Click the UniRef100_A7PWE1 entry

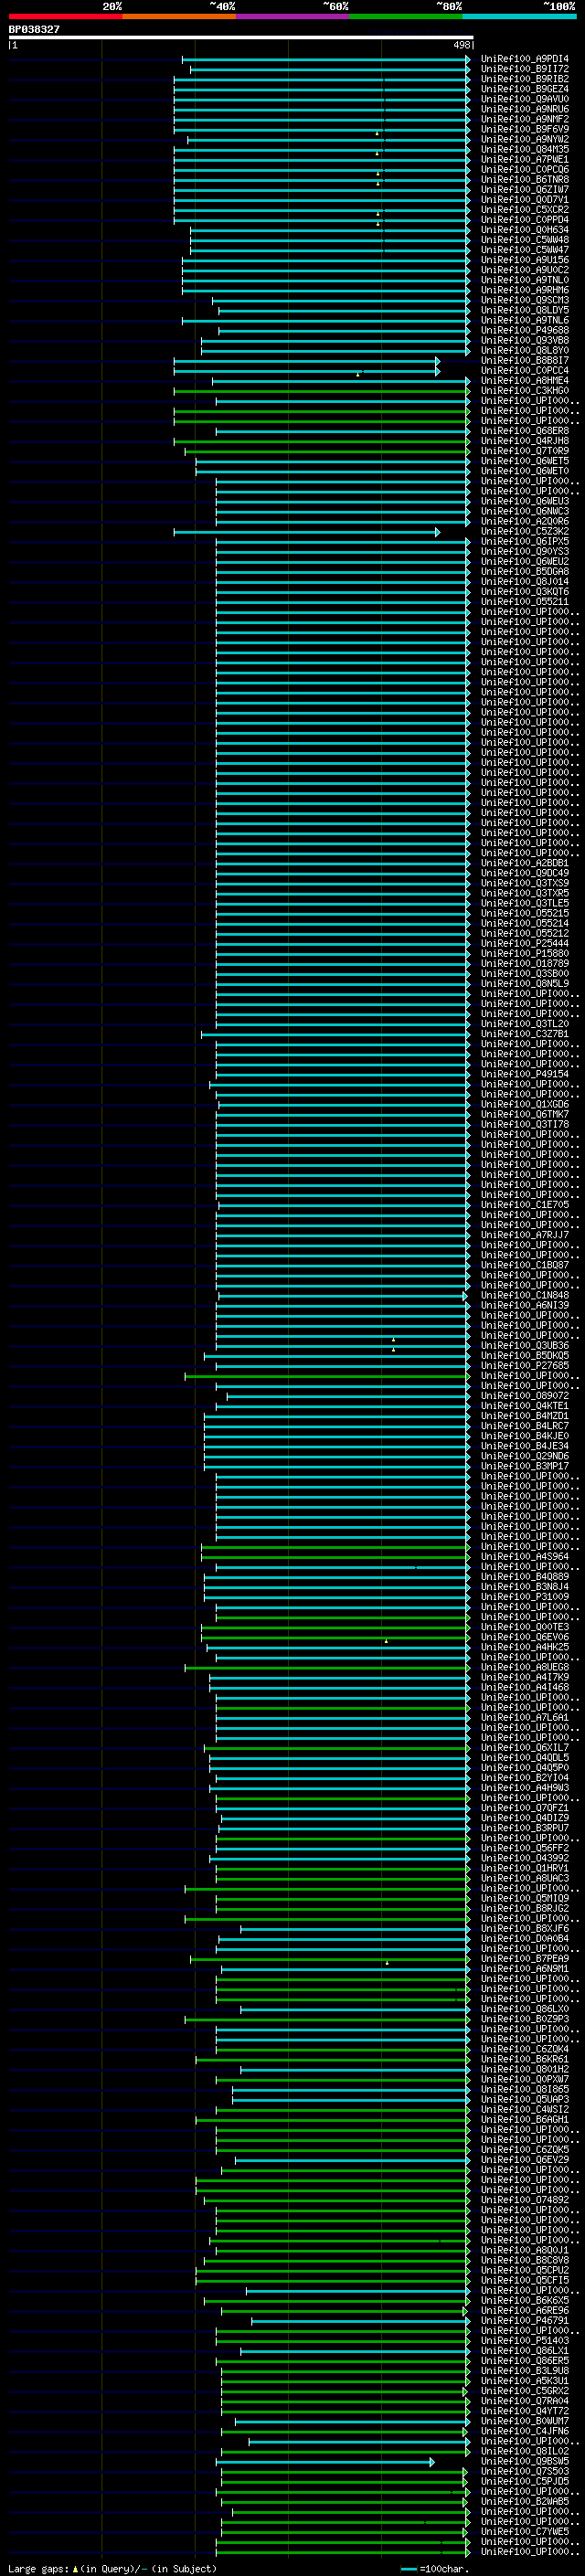click(524, 160)
